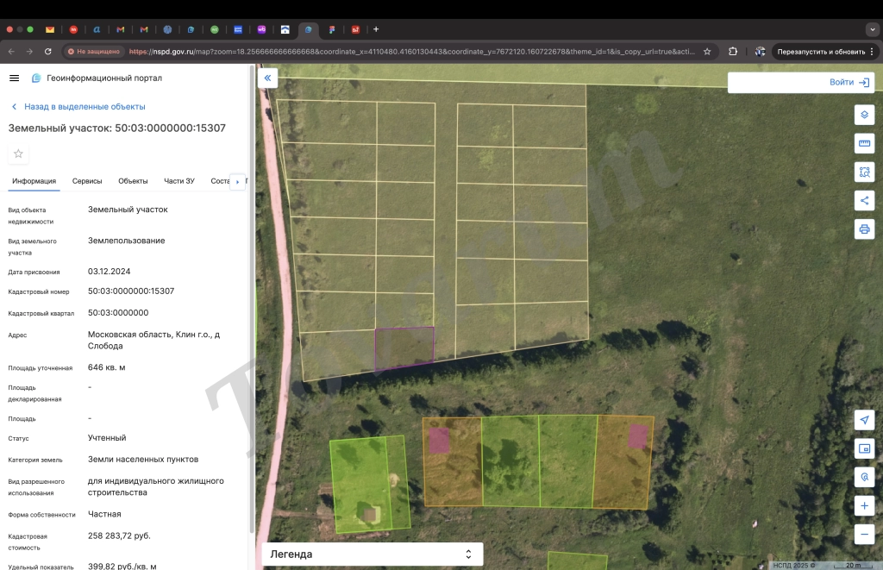Share the current map view

coord(864,201)
